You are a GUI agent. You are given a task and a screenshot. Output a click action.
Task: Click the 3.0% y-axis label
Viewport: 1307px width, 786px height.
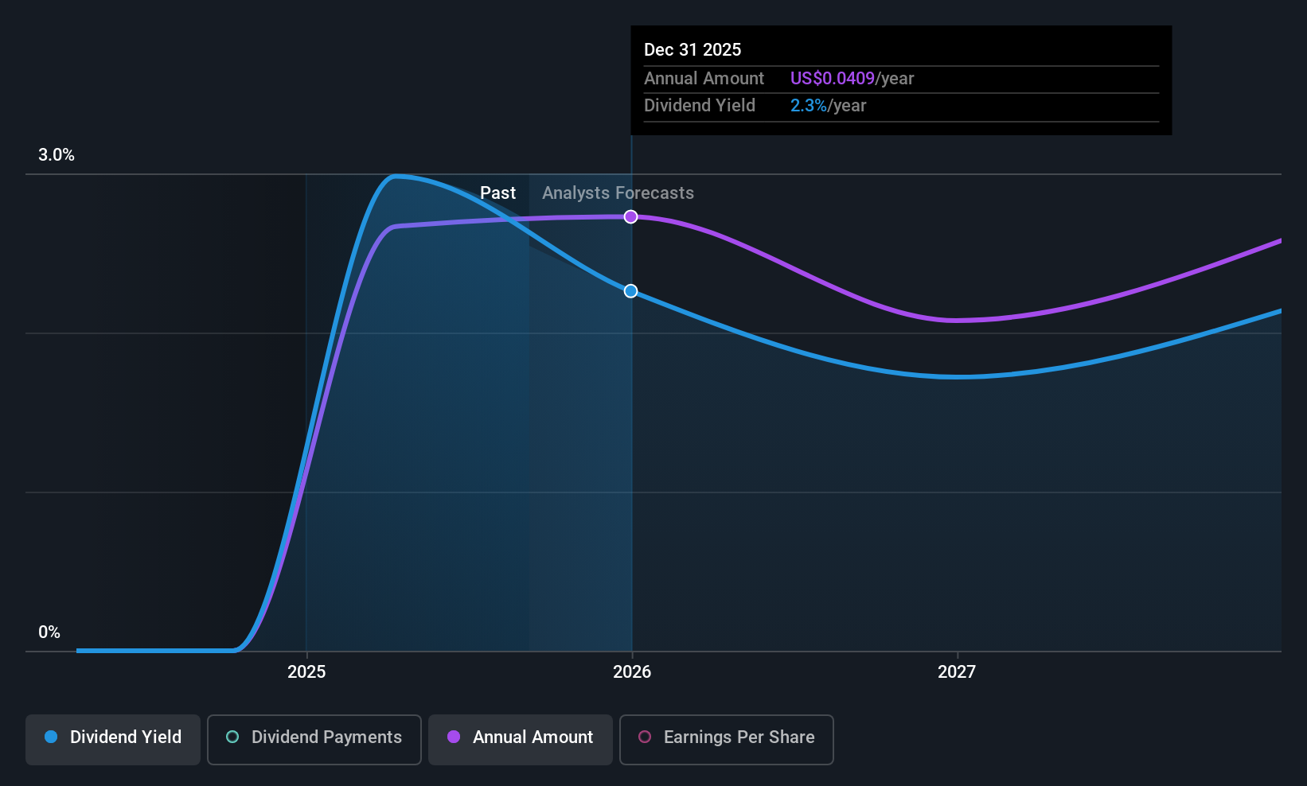[57, 155]
